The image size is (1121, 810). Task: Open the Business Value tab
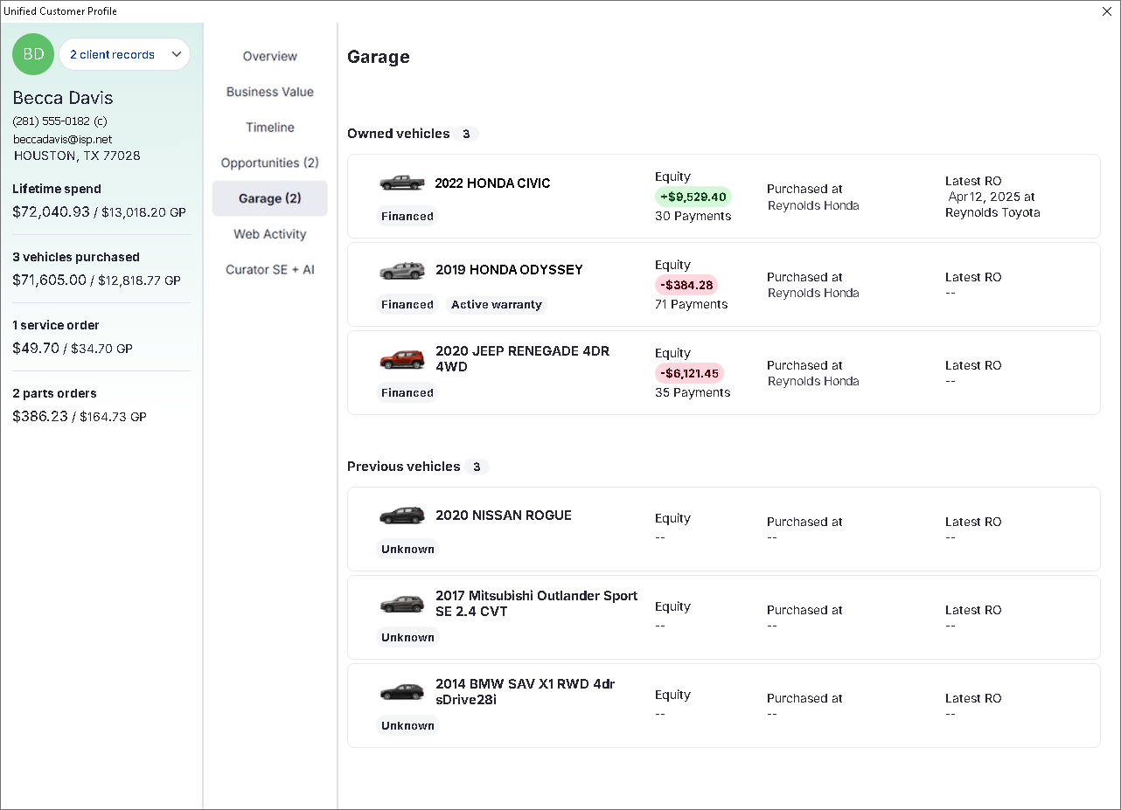270,92
